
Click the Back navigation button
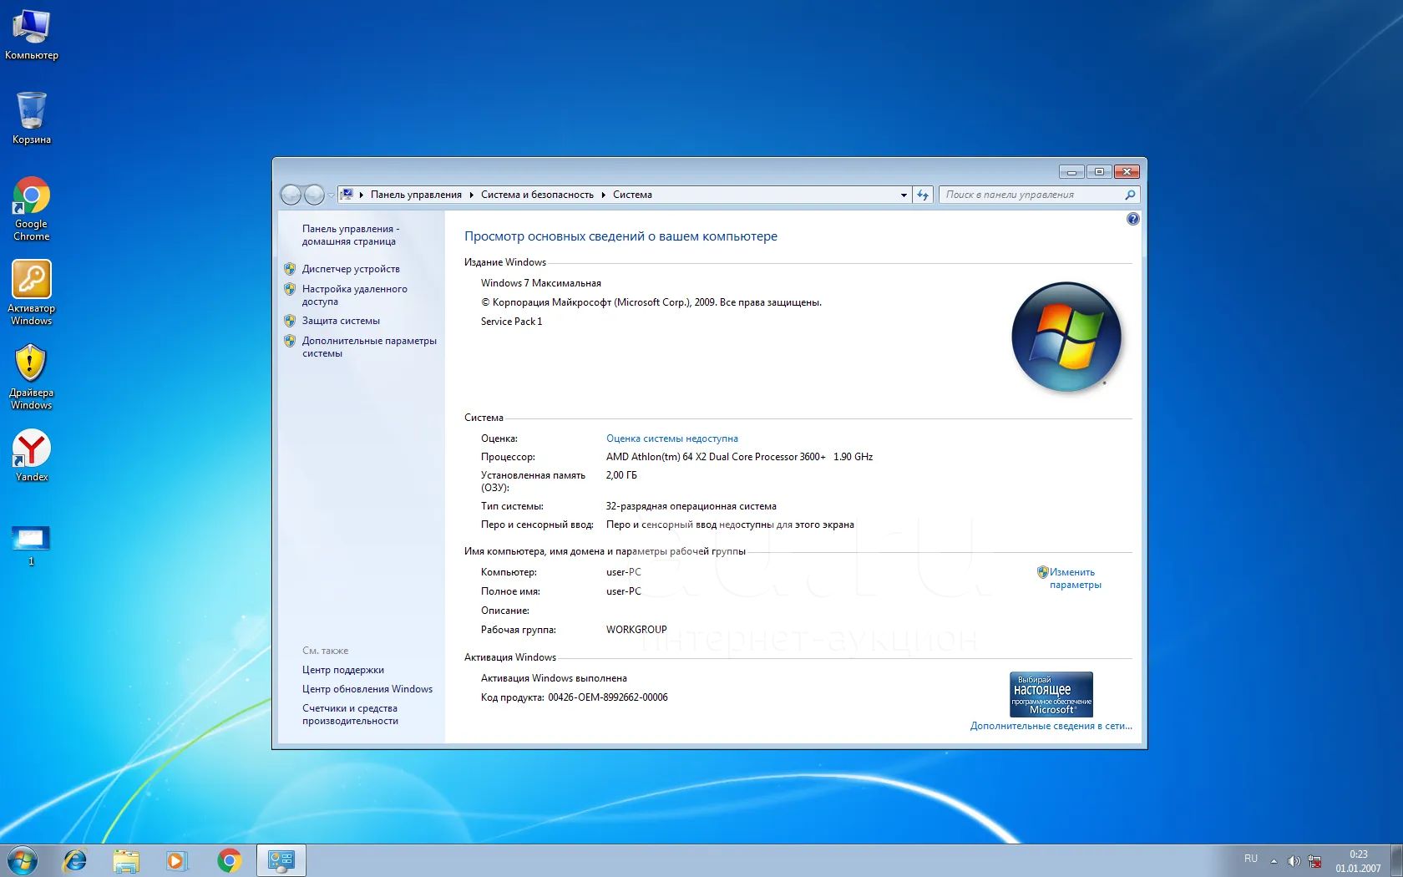coord(291,195)
